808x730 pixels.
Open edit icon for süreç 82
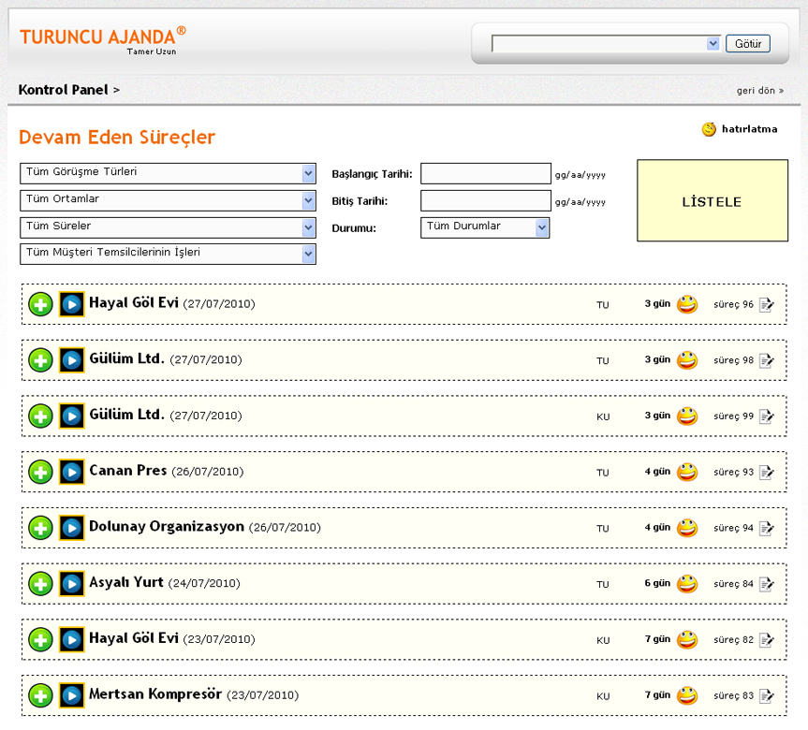(767, 640)
